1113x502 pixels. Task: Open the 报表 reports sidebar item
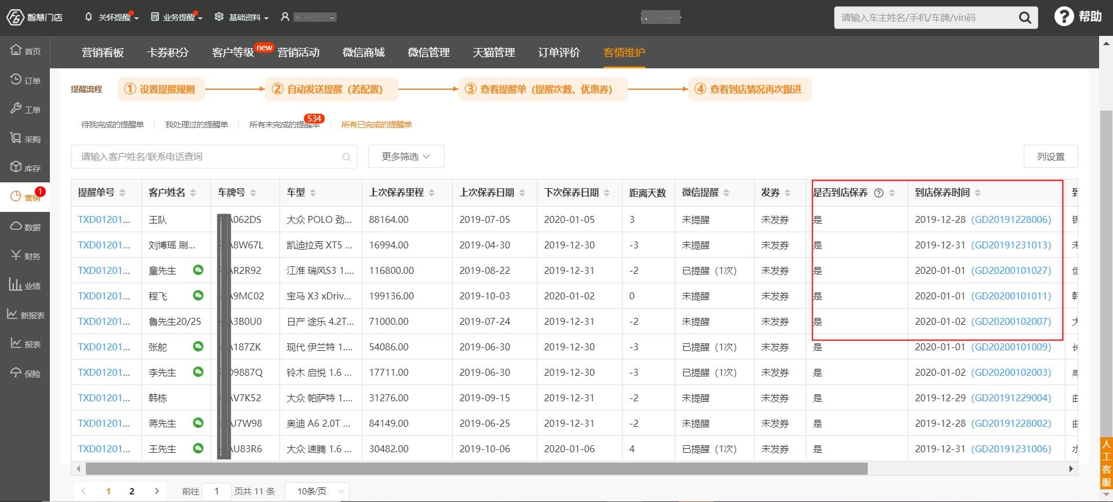click(25, 344)
